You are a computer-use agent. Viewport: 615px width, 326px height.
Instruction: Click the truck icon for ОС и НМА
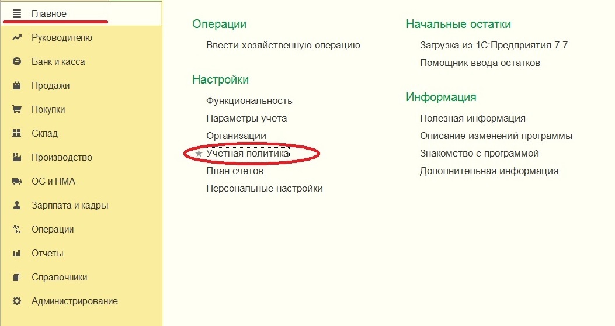(17, 181)
